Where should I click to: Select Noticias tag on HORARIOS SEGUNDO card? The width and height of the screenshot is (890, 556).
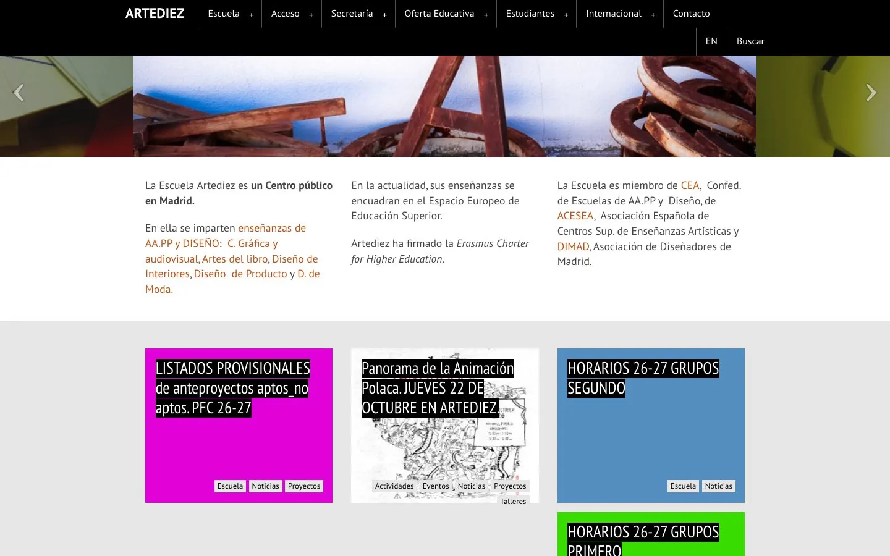coord(719,486)
